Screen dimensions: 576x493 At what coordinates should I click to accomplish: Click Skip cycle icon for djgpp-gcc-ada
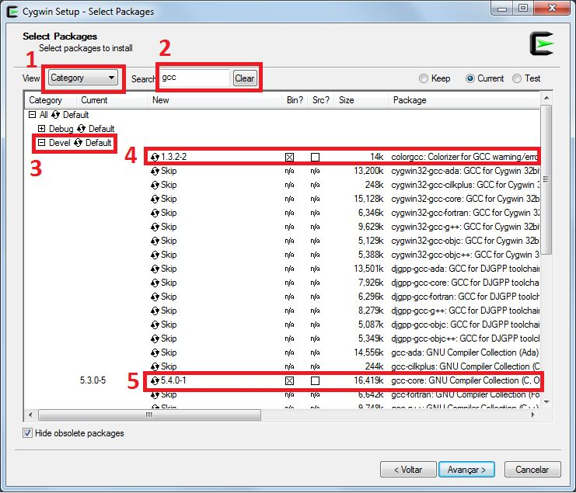pyautogui.click(x=155, y=269)
